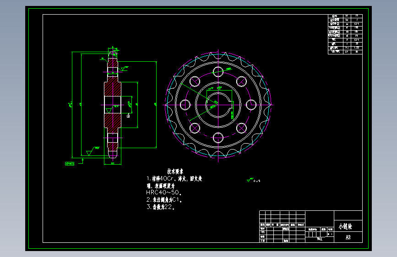Click the upper-left crossed bolt hole
The image size is (397, 257).
point(195,81)
